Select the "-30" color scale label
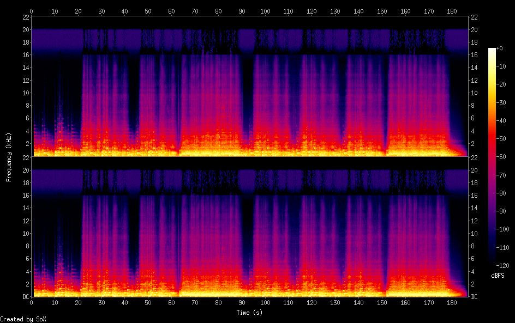The height and width of the screenshot is (323, 515). pos(501,102)
